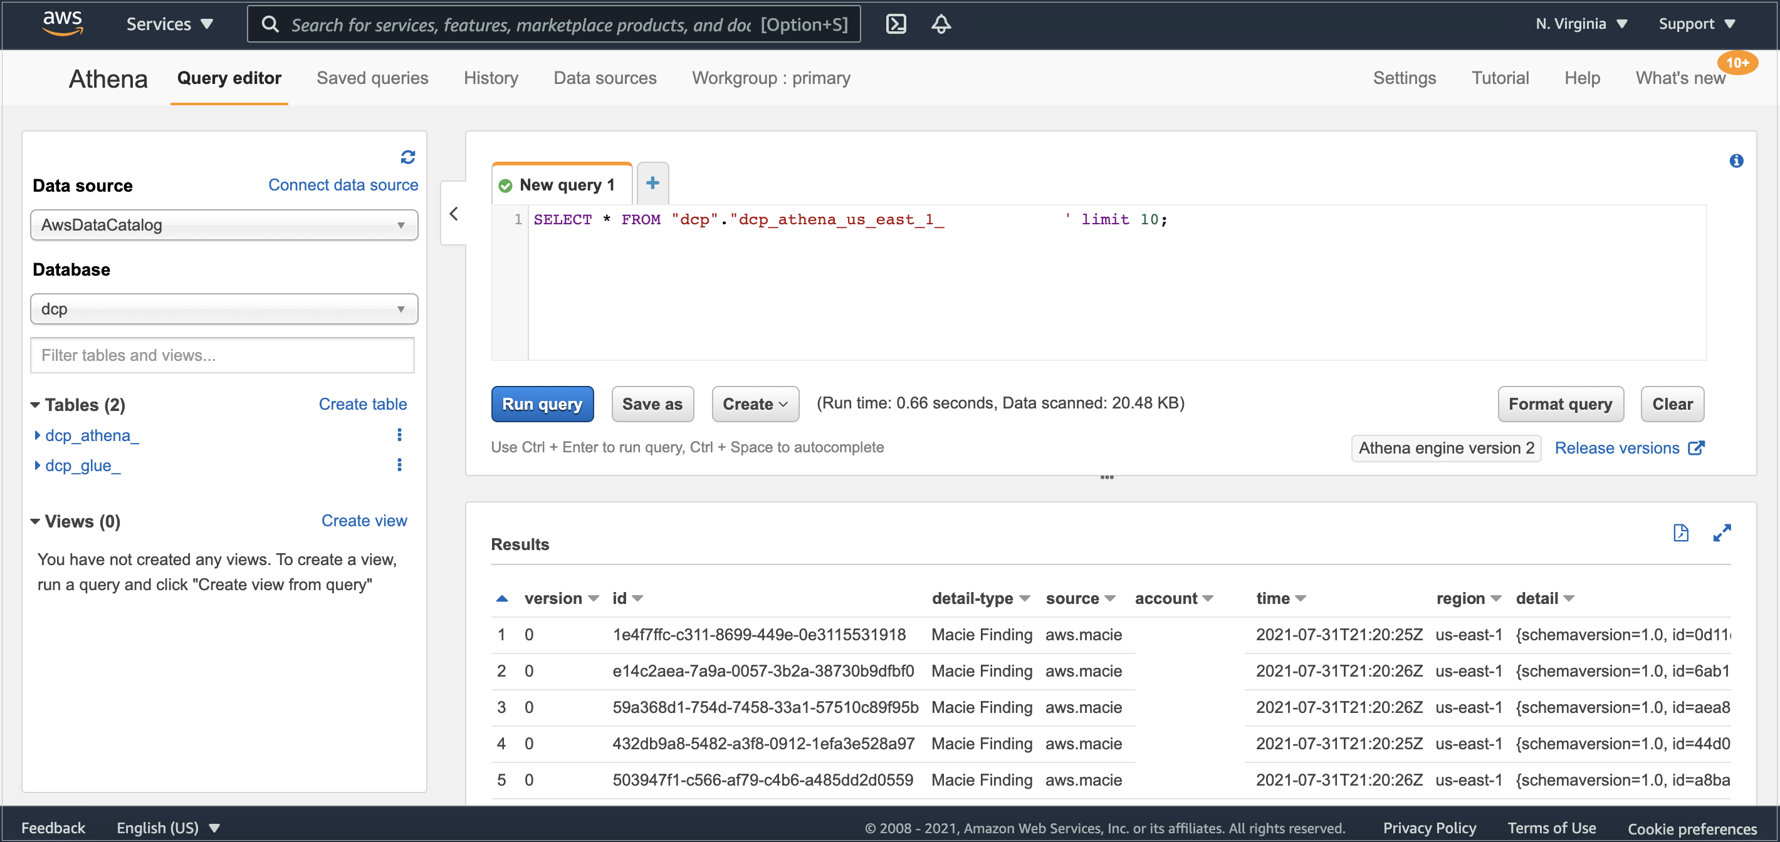Open the AwsDataCatalog data source dropdown
The image size is (1780, 842).
click(224, 225)
